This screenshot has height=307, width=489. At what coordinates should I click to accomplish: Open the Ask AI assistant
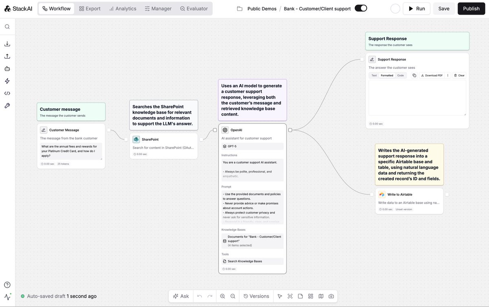[181, 296]
